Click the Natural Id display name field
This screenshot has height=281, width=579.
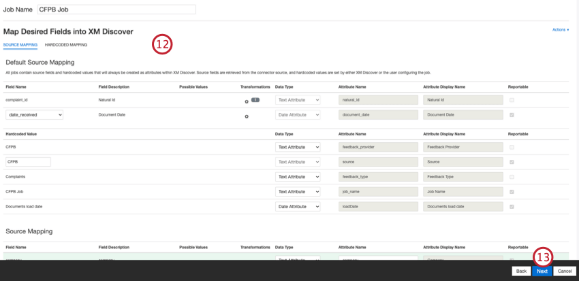pos(463,100)
